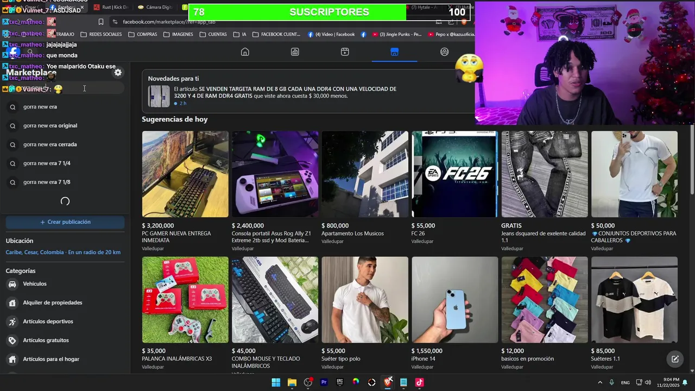Image resolution: width=695 pixels, height=391 pixels.
Task: Open Windows Start menu
Action: [276, 382]
